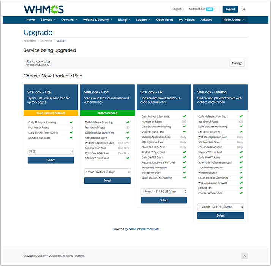Click the scroll-to-top arrow in footer
Image resolution: width=271 pixels, height=266 pixels.
(x=244, y=256)
